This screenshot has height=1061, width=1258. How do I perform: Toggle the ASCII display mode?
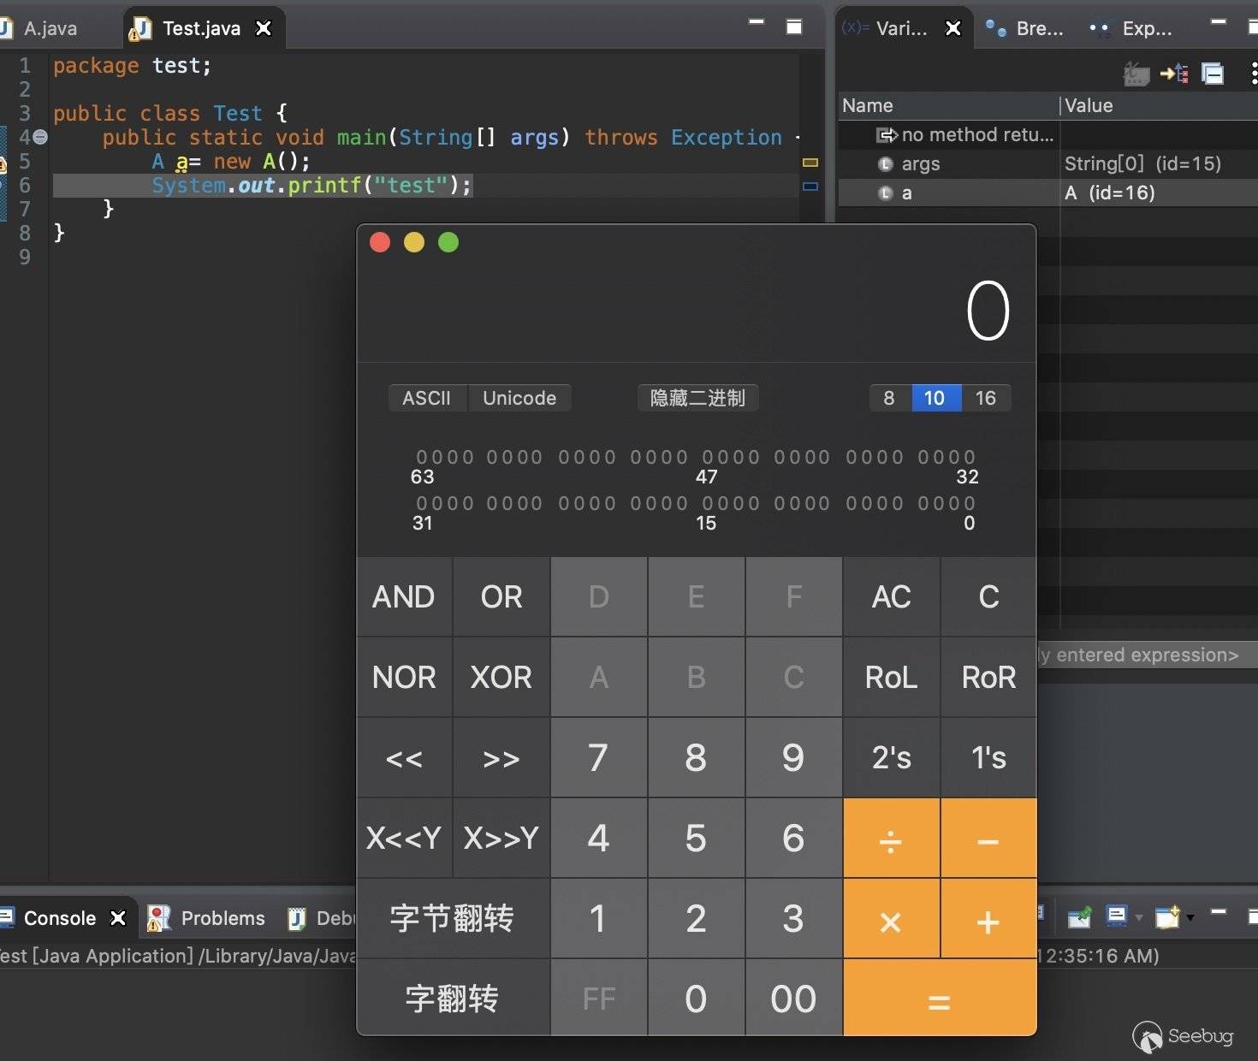pyautogui.click(x=426, y=398)
